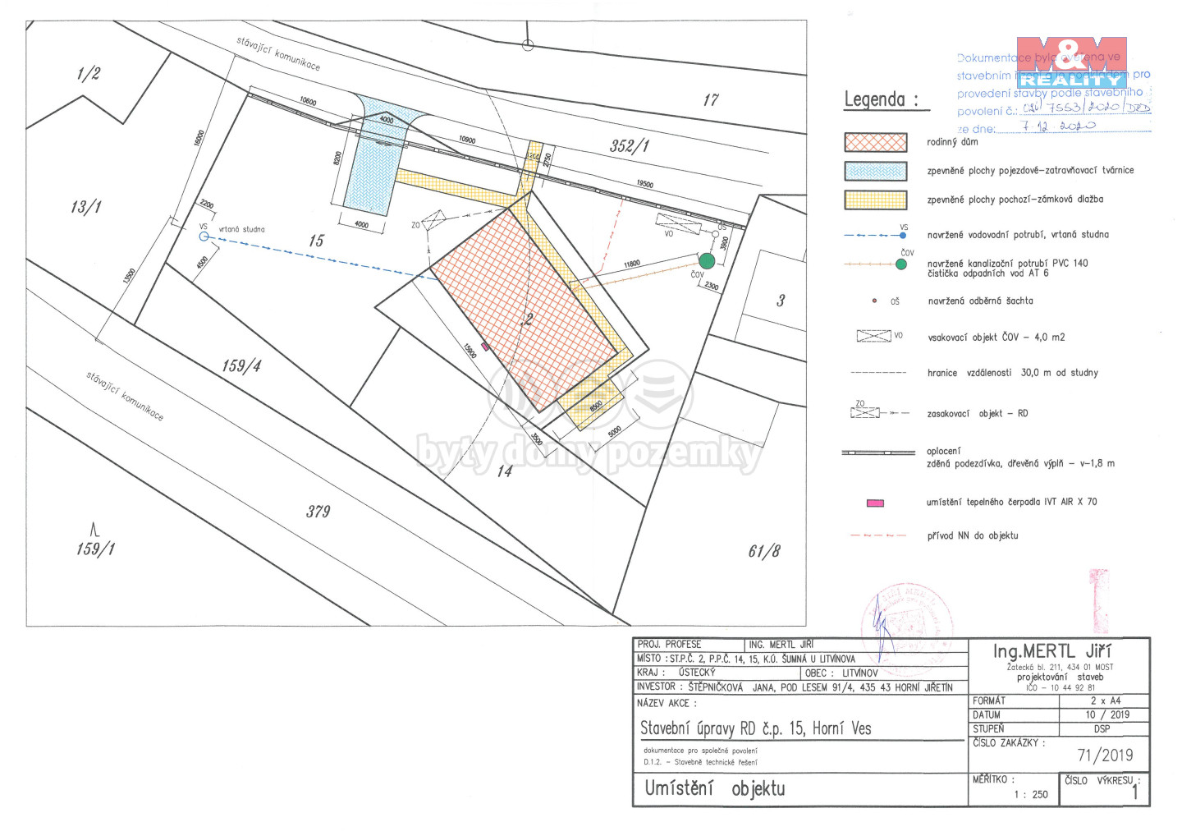Select the red hatched legend swatch

tap(876, 142)
